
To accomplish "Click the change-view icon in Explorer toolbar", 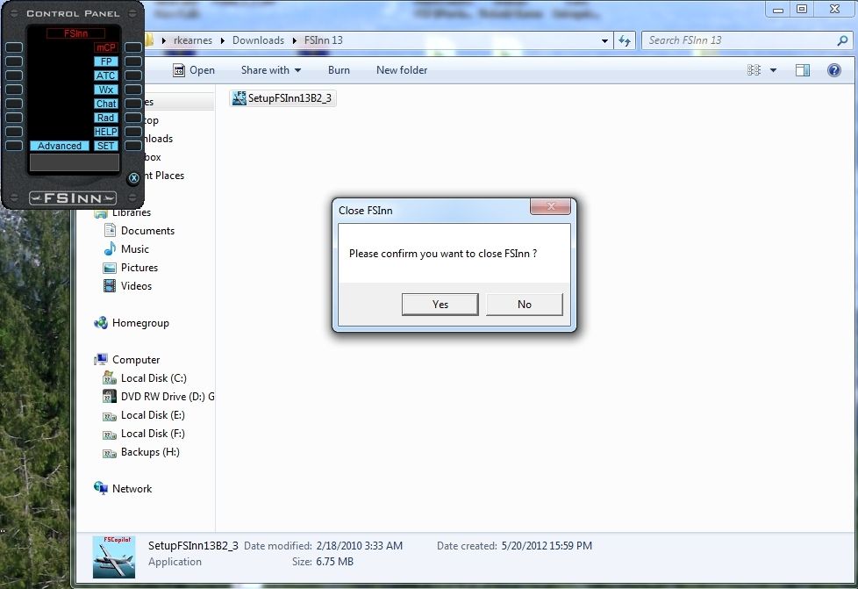I will pyautogui.click(x=754, y=70).
